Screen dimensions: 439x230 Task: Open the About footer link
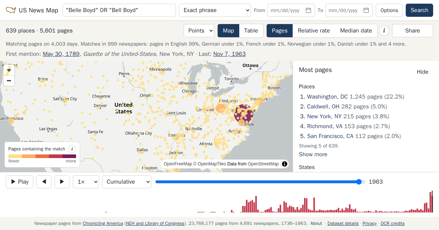pos(316,223)
